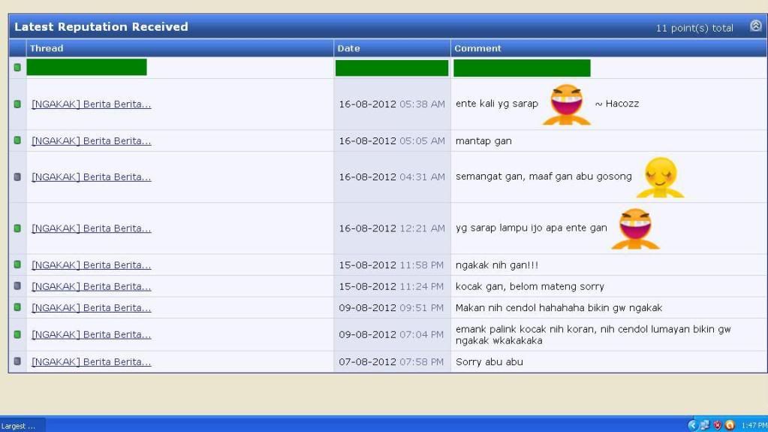This screenshot has width=768, height=432.
Task: Click the red security shield tray icon
Action: click(x=718, y=425)
